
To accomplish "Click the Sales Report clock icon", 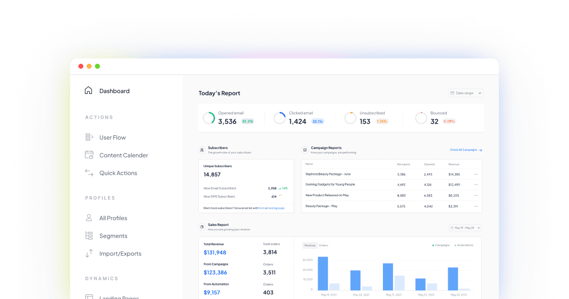I will pyautogui.click(x=202, y=227).
